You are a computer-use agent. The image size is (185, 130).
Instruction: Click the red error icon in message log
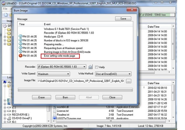(20, 56)
